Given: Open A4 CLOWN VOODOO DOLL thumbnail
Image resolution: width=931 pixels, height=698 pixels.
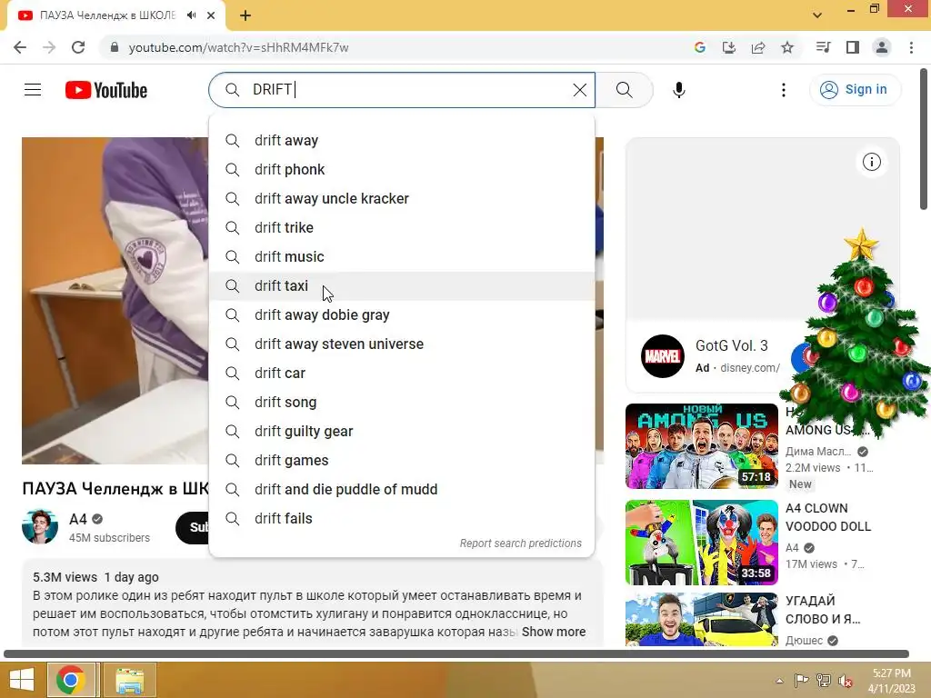Looking at the screenshot, I should [x=701, y=543].
